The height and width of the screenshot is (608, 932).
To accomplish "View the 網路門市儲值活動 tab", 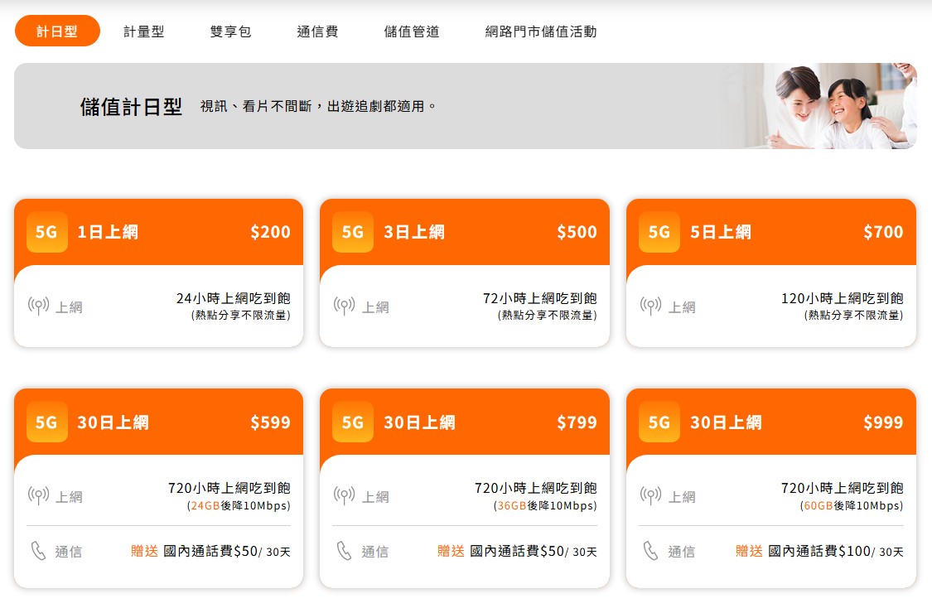I will coord(540,31).
